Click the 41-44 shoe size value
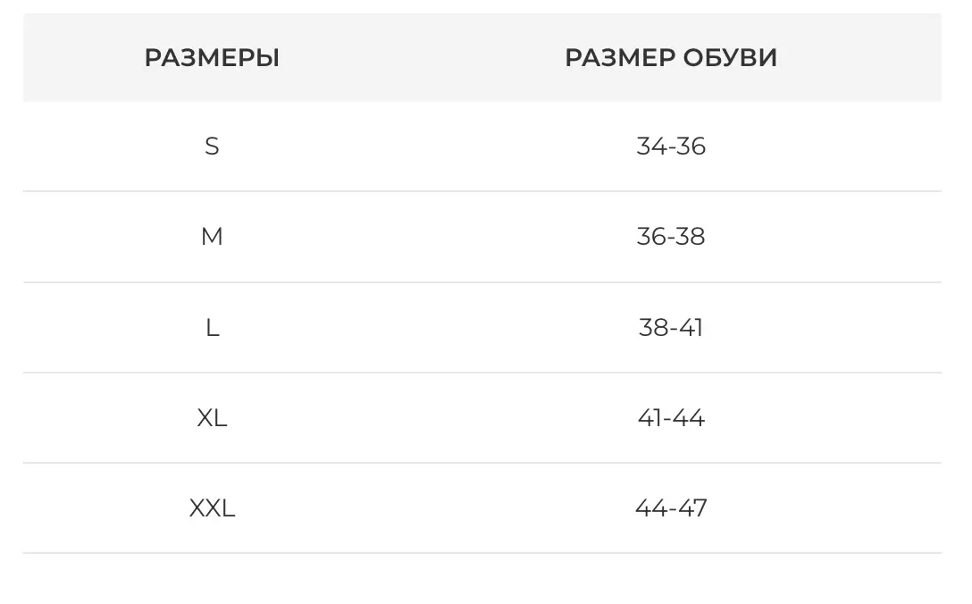Viewport: 972px width, 604px height. [671, 418]
